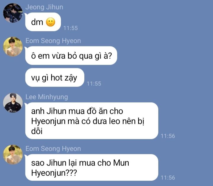Tap the 11:55 timestamp beside the dm message
Image resolution: width=213 pixels, height=186 pixels.
(71, 28)
